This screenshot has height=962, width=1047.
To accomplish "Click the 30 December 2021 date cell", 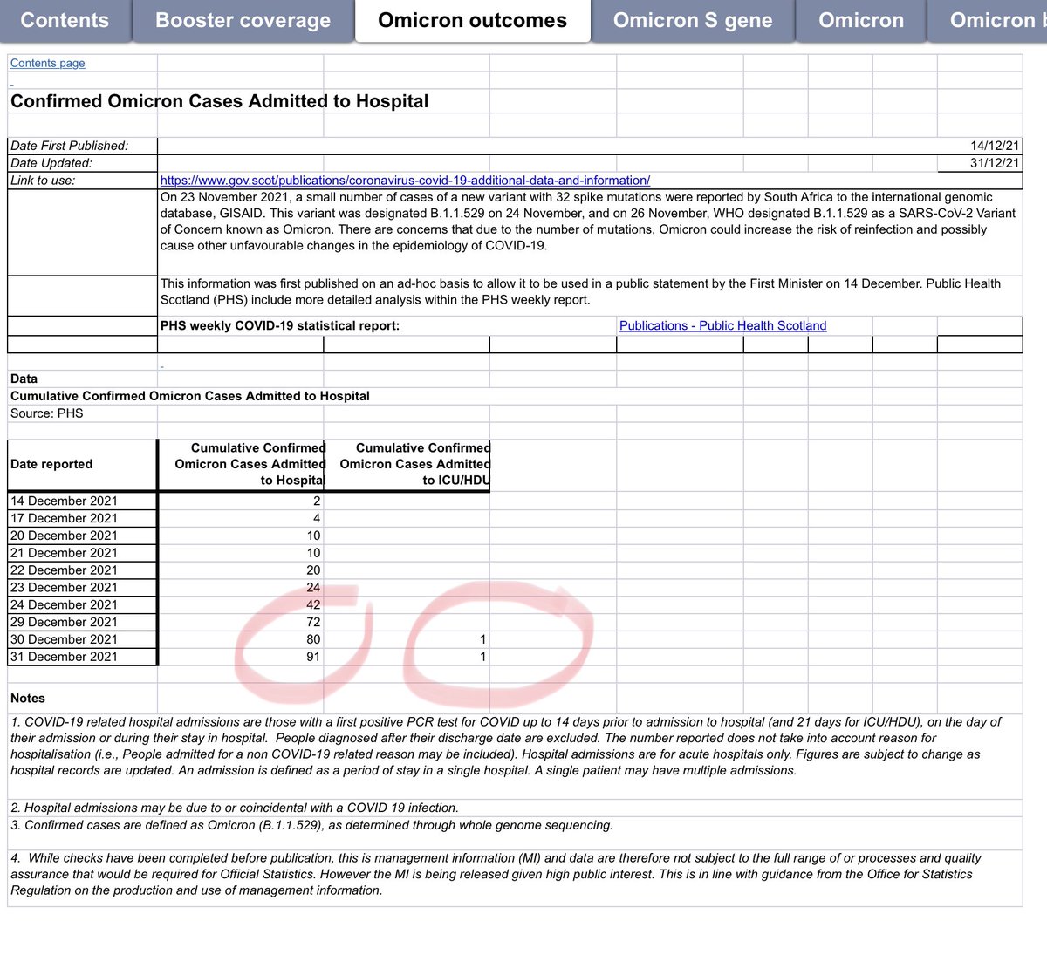I will pos(83,639).
